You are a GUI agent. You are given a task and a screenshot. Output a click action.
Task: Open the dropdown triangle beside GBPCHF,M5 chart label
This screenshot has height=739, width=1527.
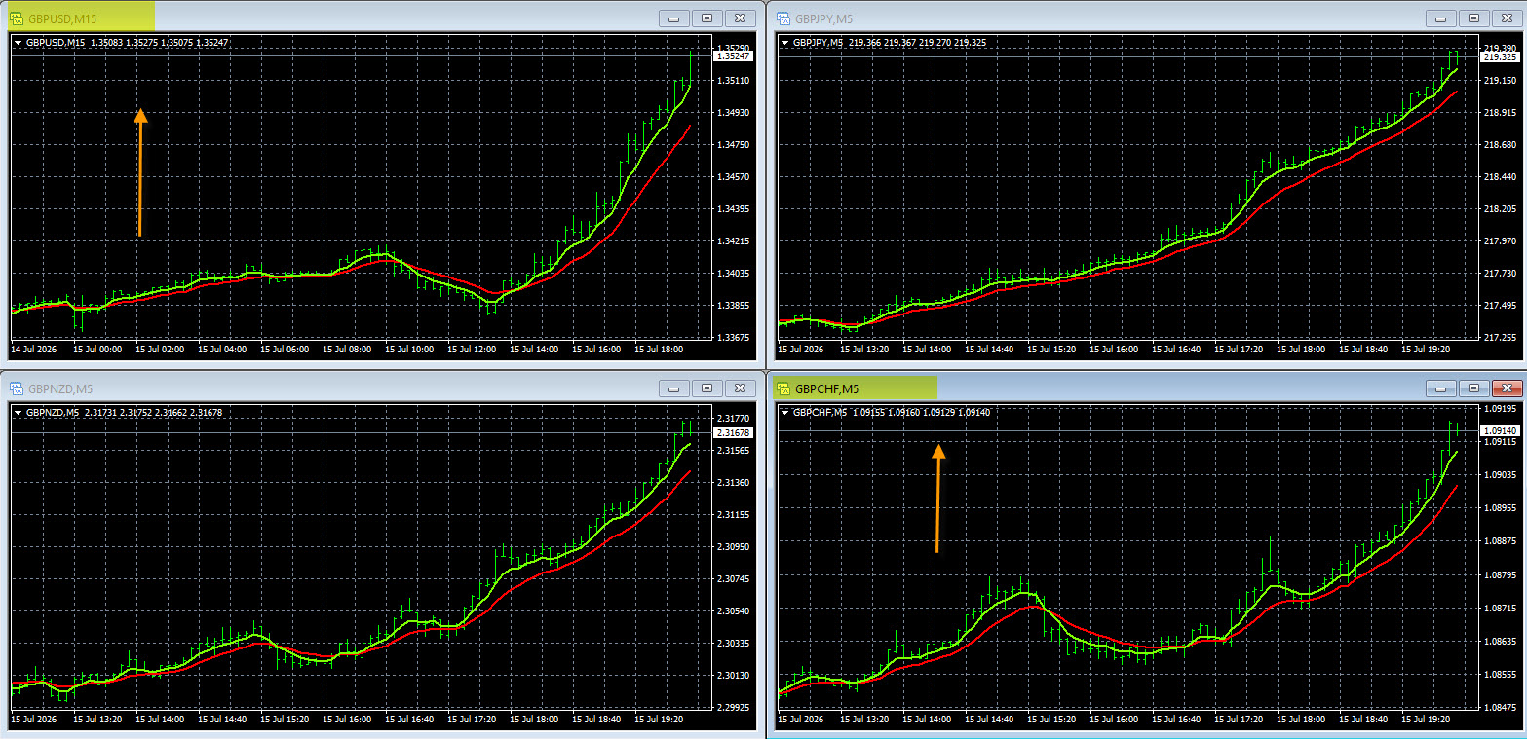(x=784, y=413)
